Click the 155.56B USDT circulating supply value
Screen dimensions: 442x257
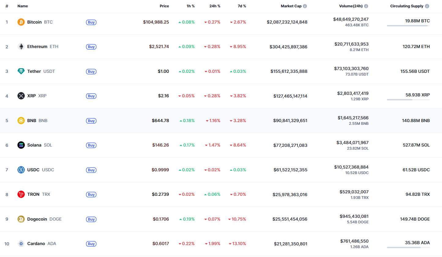click(x=414, y=71)
